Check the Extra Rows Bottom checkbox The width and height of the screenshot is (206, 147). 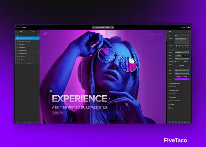[183, 61]
